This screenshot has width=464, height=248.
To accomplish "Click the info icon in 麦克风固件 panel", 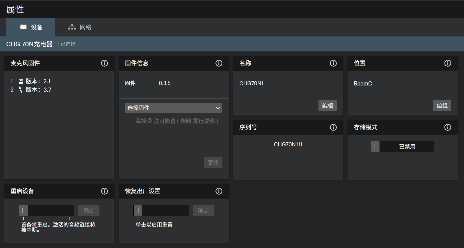I will [104, 63].
